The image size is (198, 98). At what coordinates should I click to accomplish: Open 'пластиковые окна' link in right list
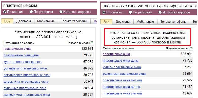(116, 54)
